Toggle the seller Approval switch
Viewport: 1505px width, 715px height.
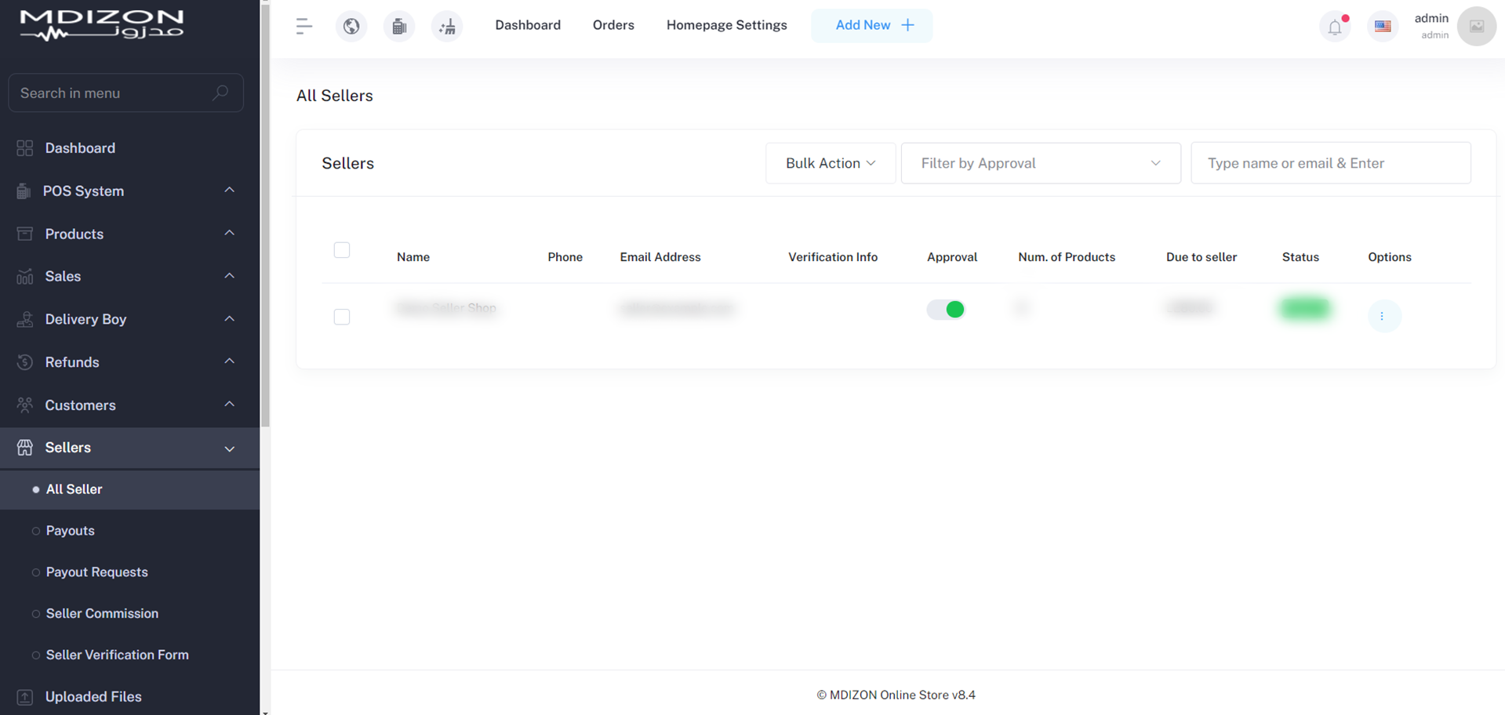coord(946,310)
